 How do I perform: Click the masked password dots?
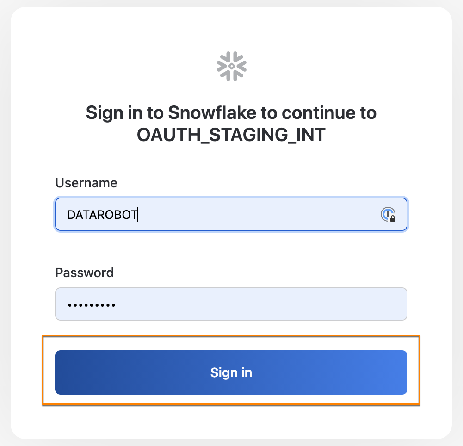(91, 305)
